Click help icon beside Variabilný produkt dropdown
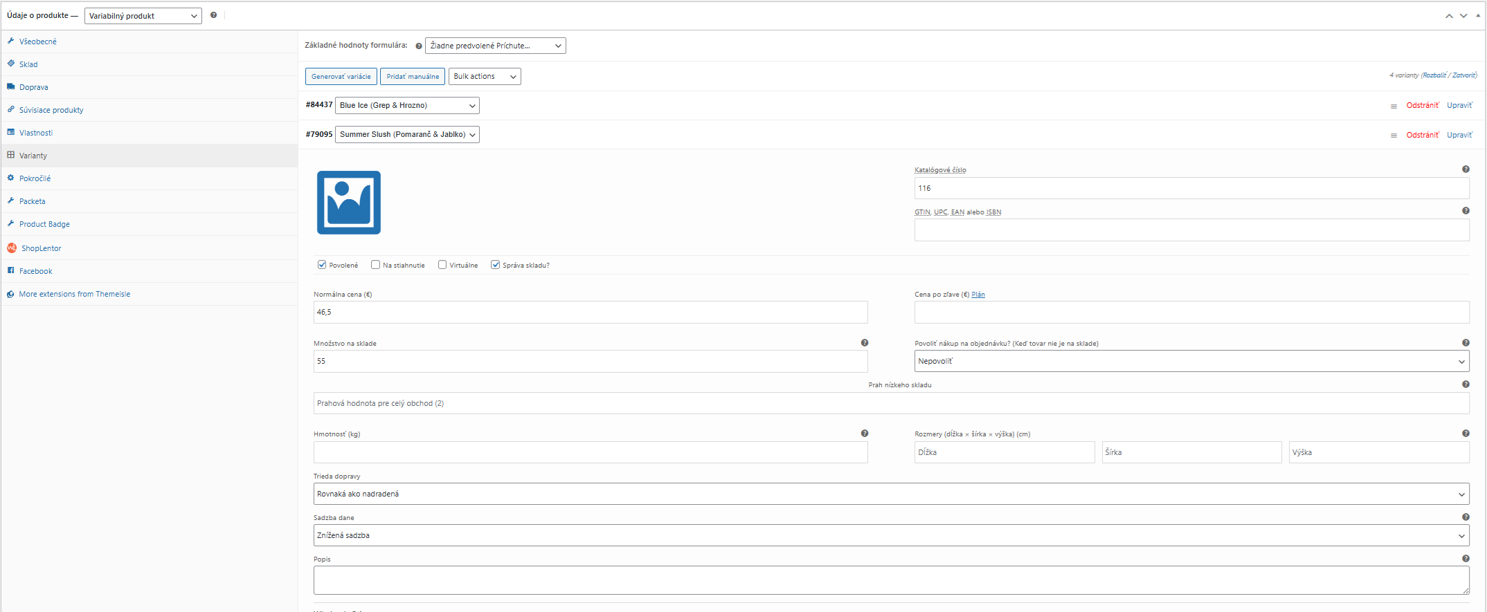This screenshot has width=1487, height=612. 213,15
